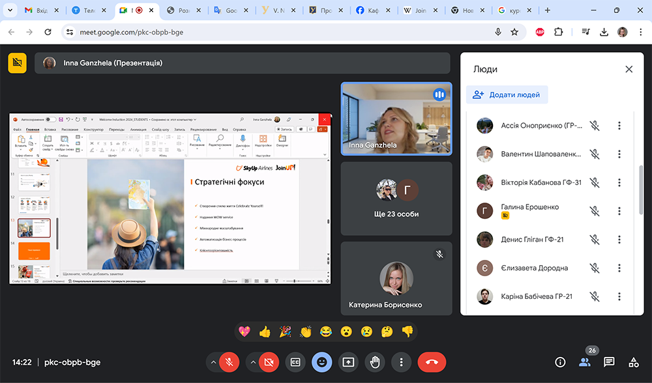Open the emoji reactions button
The image size is (652, 383).
[321, 362]
